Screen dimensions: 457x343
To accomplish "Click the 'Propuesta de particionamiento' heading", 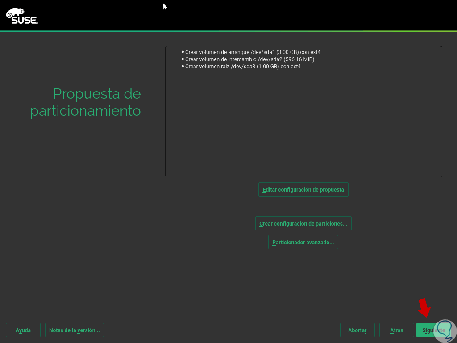I will (x=85, y=102).
